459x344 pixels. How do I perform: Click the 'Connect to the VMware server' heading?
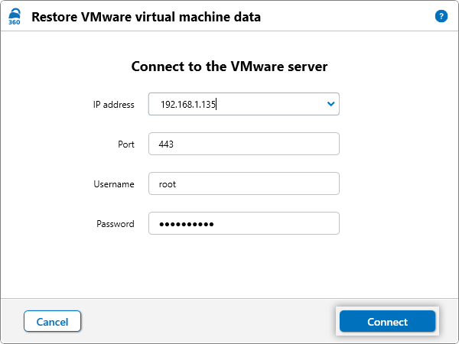(x=229, y=67)
